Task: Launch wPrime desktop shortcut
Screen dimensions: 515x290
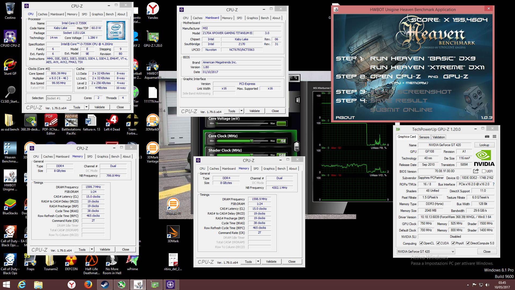Action: click(x=133, y=262)
